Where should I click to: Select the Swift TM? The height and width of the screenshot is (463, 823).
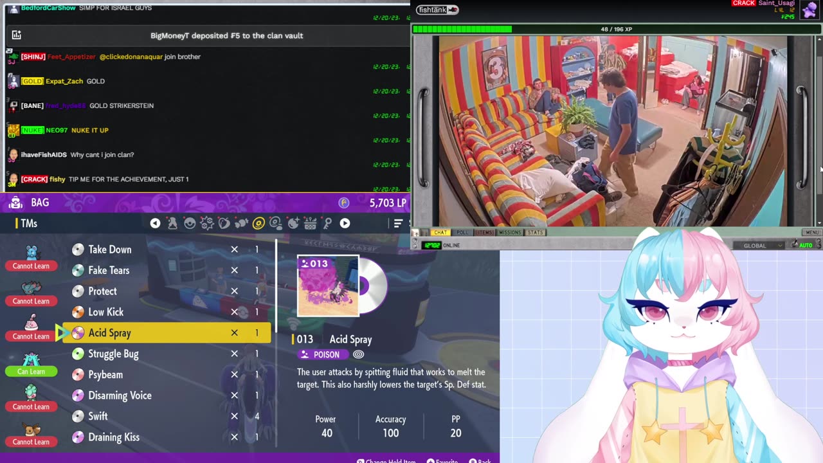click(167, 416)
